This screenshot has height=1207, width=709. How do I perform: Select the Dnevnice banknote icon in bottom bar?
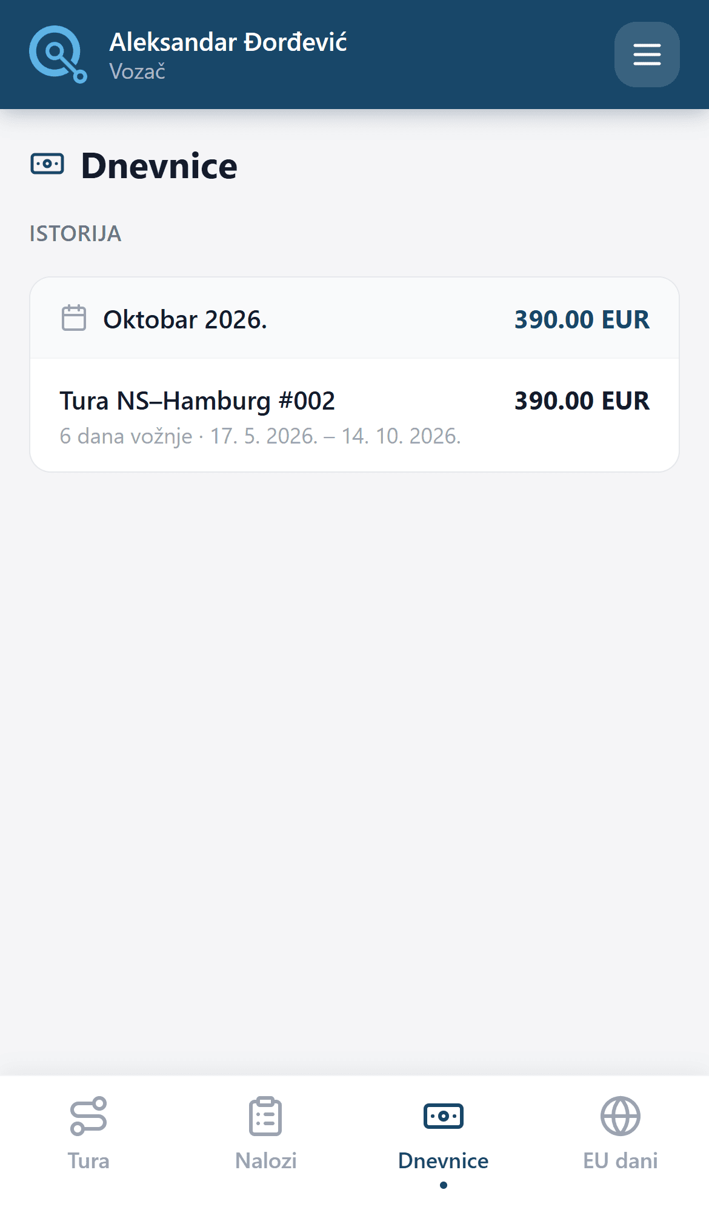pyautogui.click(x=444, y=1116)
